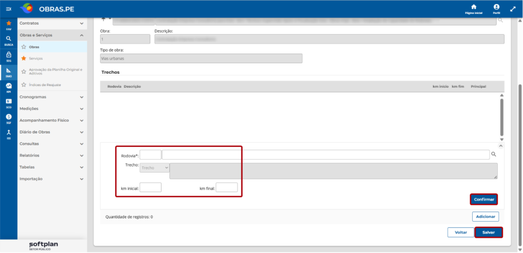Favorite the Obras menu item star
Screen dimensions: 523x253
pyautogui.click(x=23, y=47)
